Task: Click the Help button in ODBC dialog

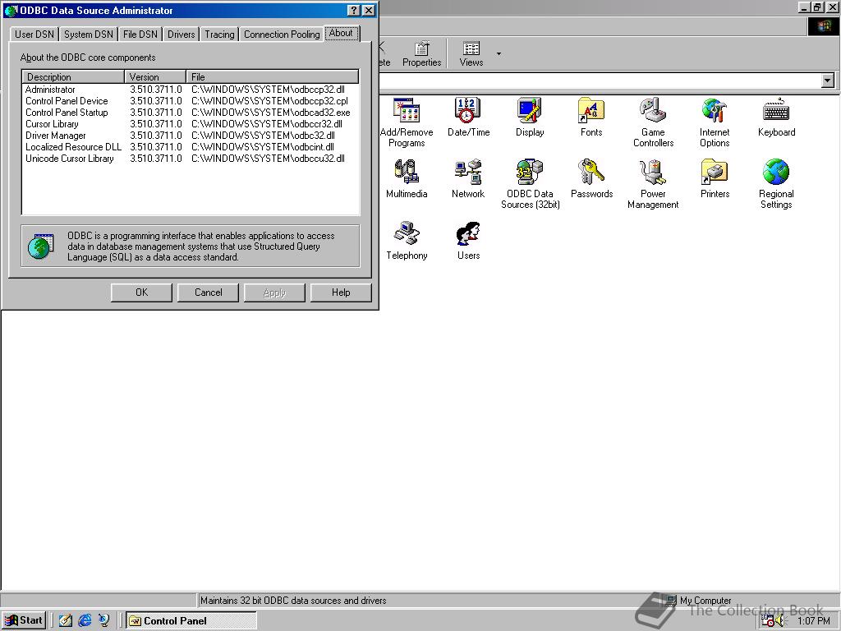Action: pyautogui.click(x=341, y=292)
